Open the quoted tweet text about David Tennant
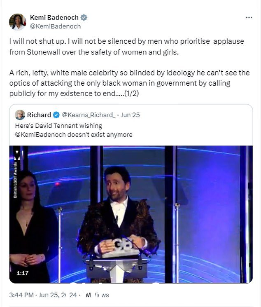The height and width of the screenshot is (307, 261). [x=74, y=130]
